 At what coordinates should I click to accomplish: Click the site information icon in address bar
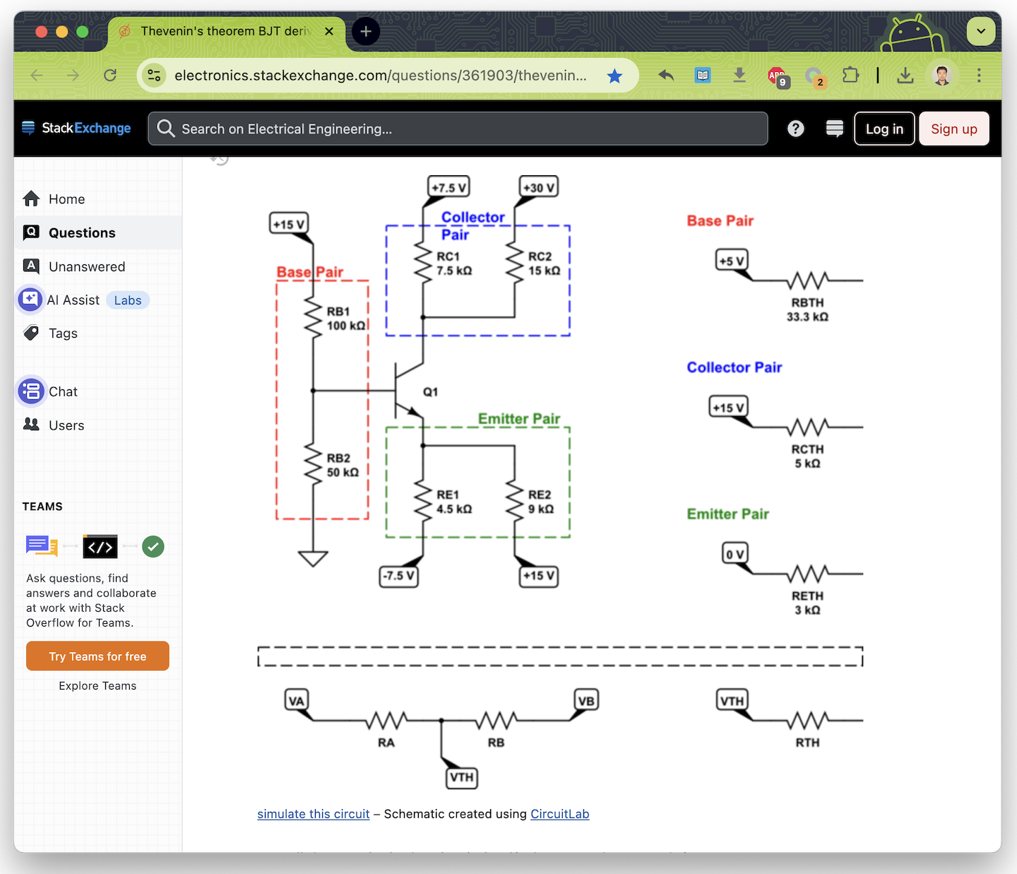(154, 76)
